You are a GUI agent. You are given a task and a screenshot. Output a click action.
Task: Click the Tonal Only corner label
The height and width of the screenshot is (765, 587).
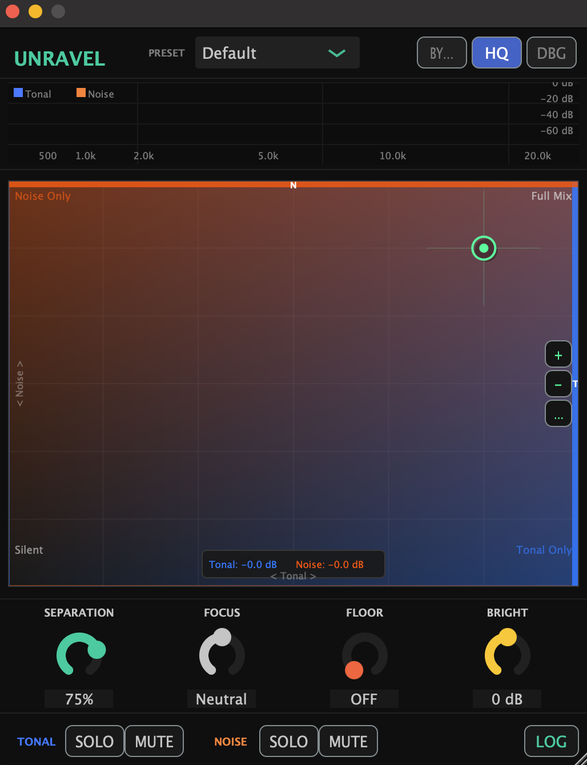tap(544, 550)
